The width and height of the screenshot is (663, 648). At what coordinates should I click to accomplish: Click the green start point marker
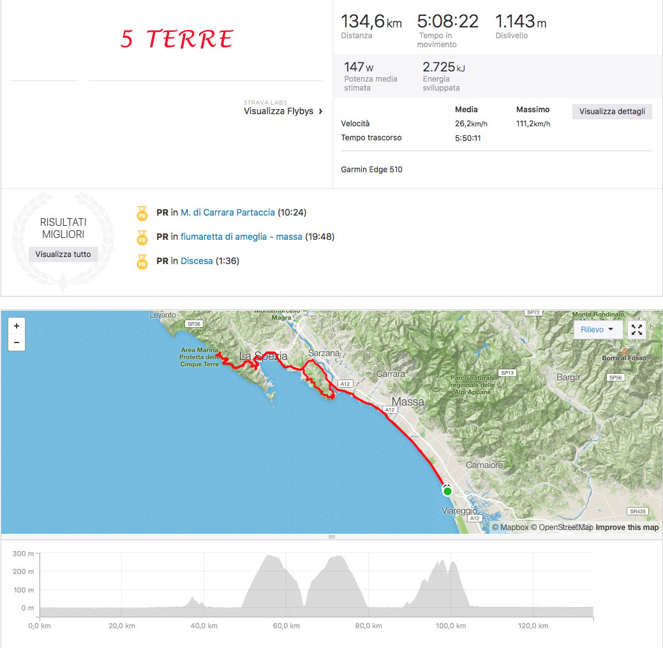(447, 491)
